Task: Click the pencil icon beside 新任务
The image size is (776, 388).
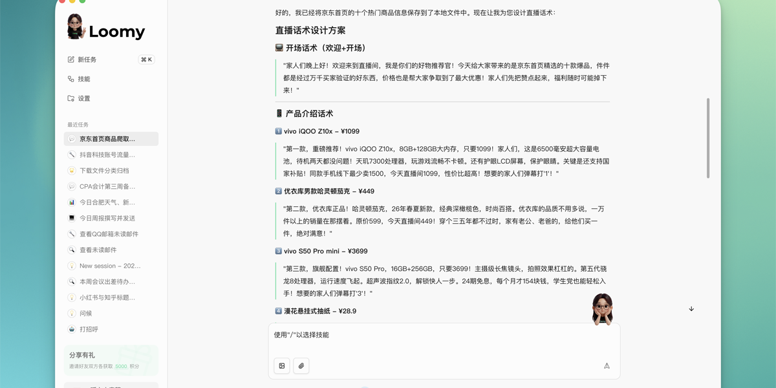Action: [x=71, y=59]
